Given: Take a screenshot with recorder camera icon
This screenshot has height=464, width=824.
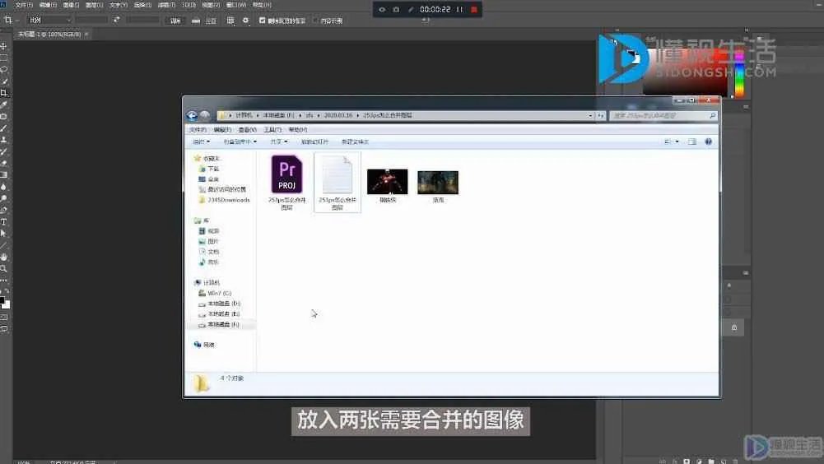Looking at the screenshot, I should pos(396,9).
